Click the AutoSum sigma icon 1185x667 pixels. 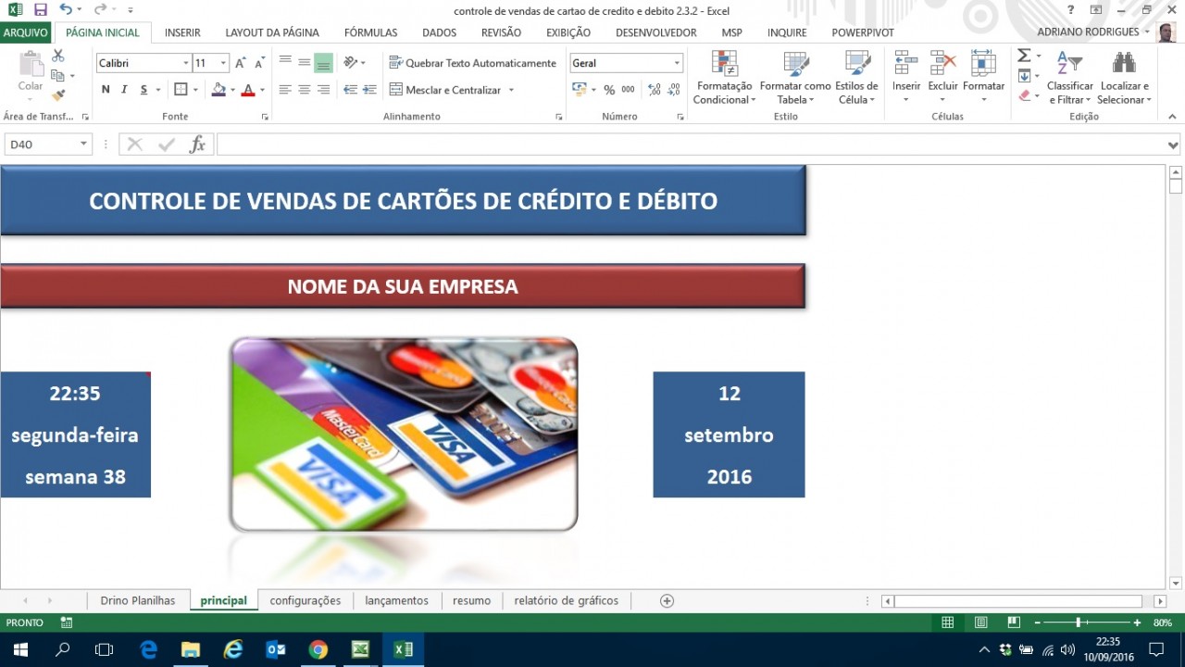coord(1024,56)
